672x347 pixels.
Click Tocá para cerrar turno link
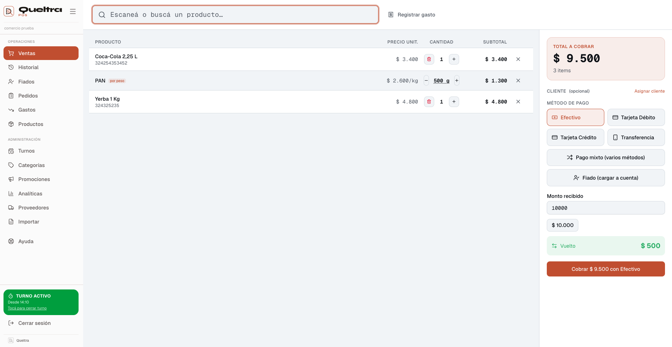[x=27, y=308]
